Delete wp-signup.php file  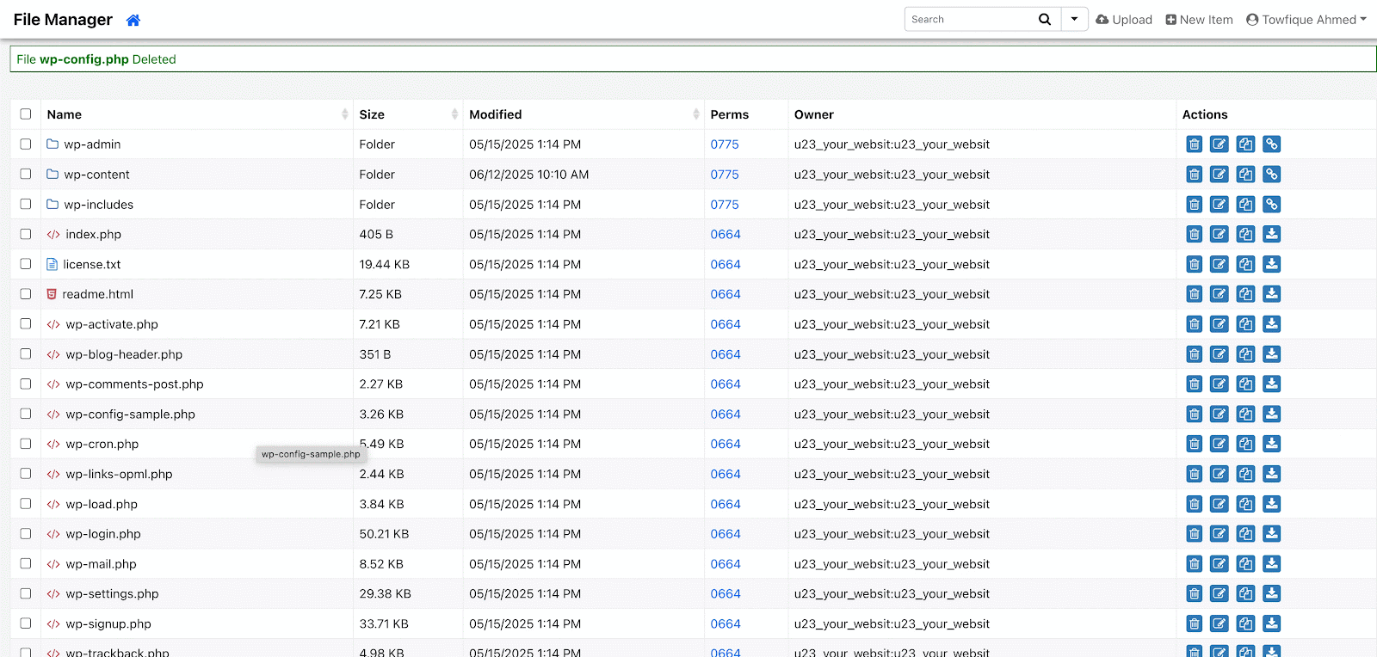1194,623
